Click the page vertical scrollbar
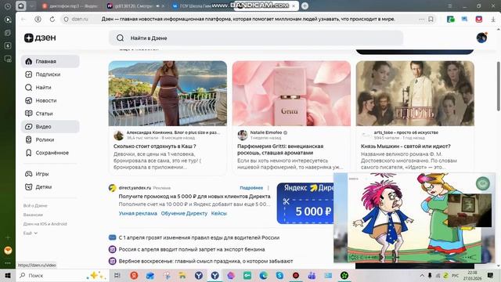 498,86
